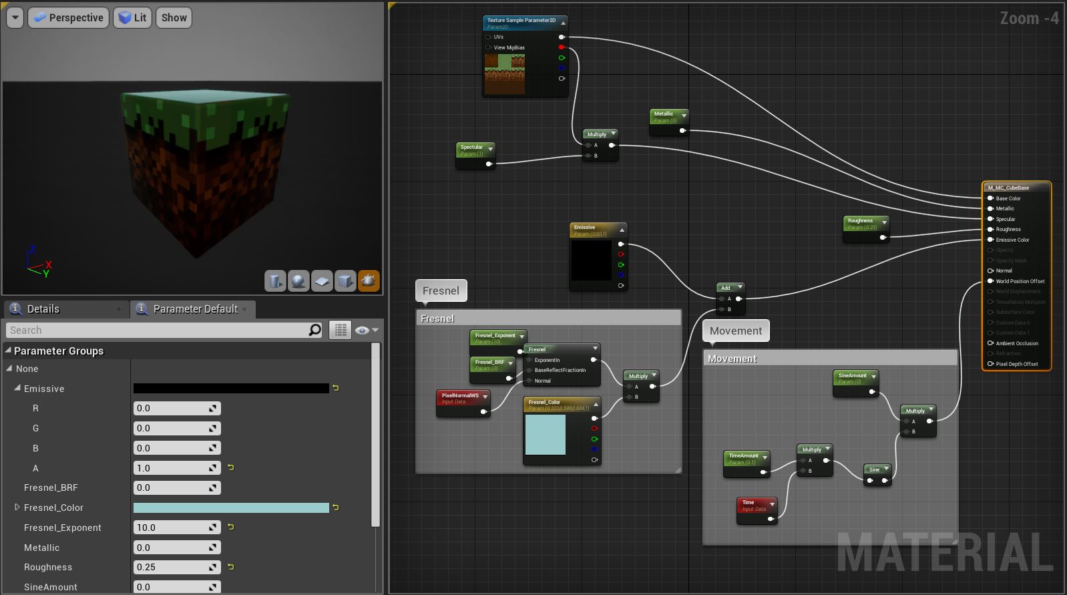Open the Show menu in viewport

174,18
